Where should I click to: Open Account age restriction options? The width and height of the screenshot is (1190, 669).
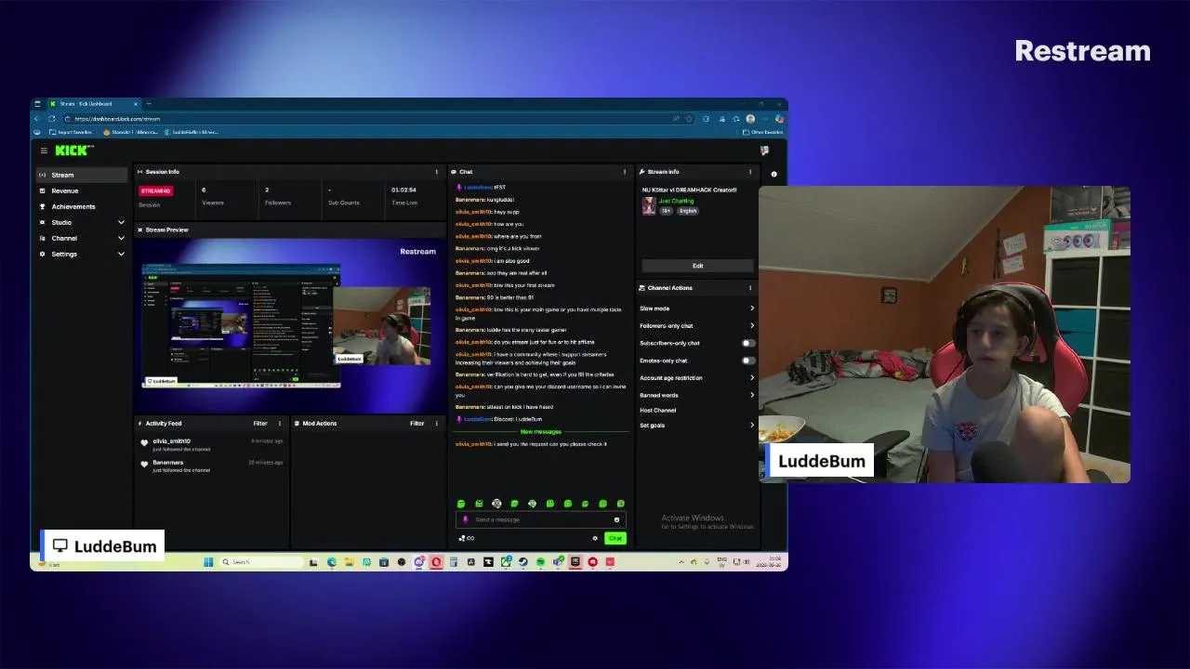point(697,378)
